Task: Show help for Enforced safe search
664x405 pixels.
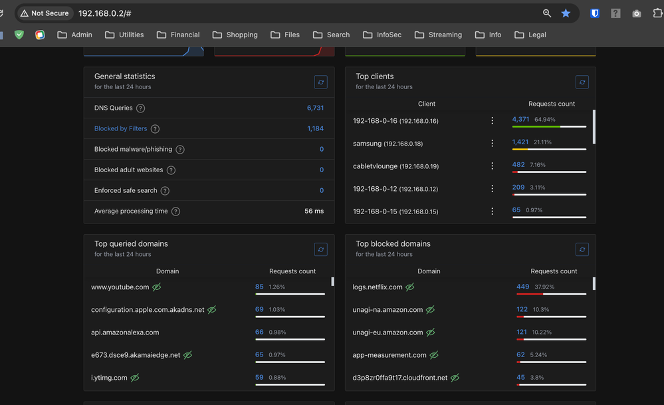Action: pos(165,191)
